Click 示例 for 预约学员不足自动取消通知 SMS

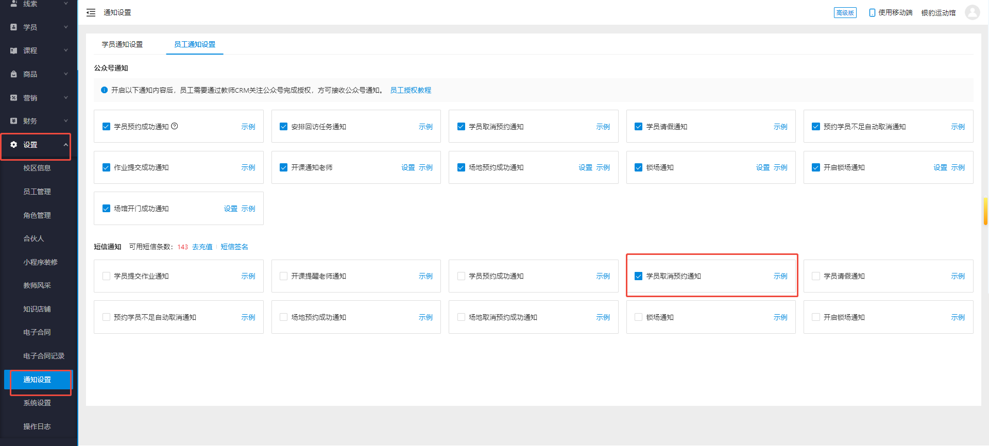[x=248, y=317]
